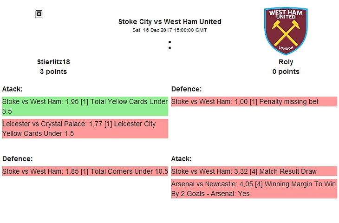Screen dimensions: 339x223
Task: Click the West Ham London banner on crest
Action: (x=286, y=48)
